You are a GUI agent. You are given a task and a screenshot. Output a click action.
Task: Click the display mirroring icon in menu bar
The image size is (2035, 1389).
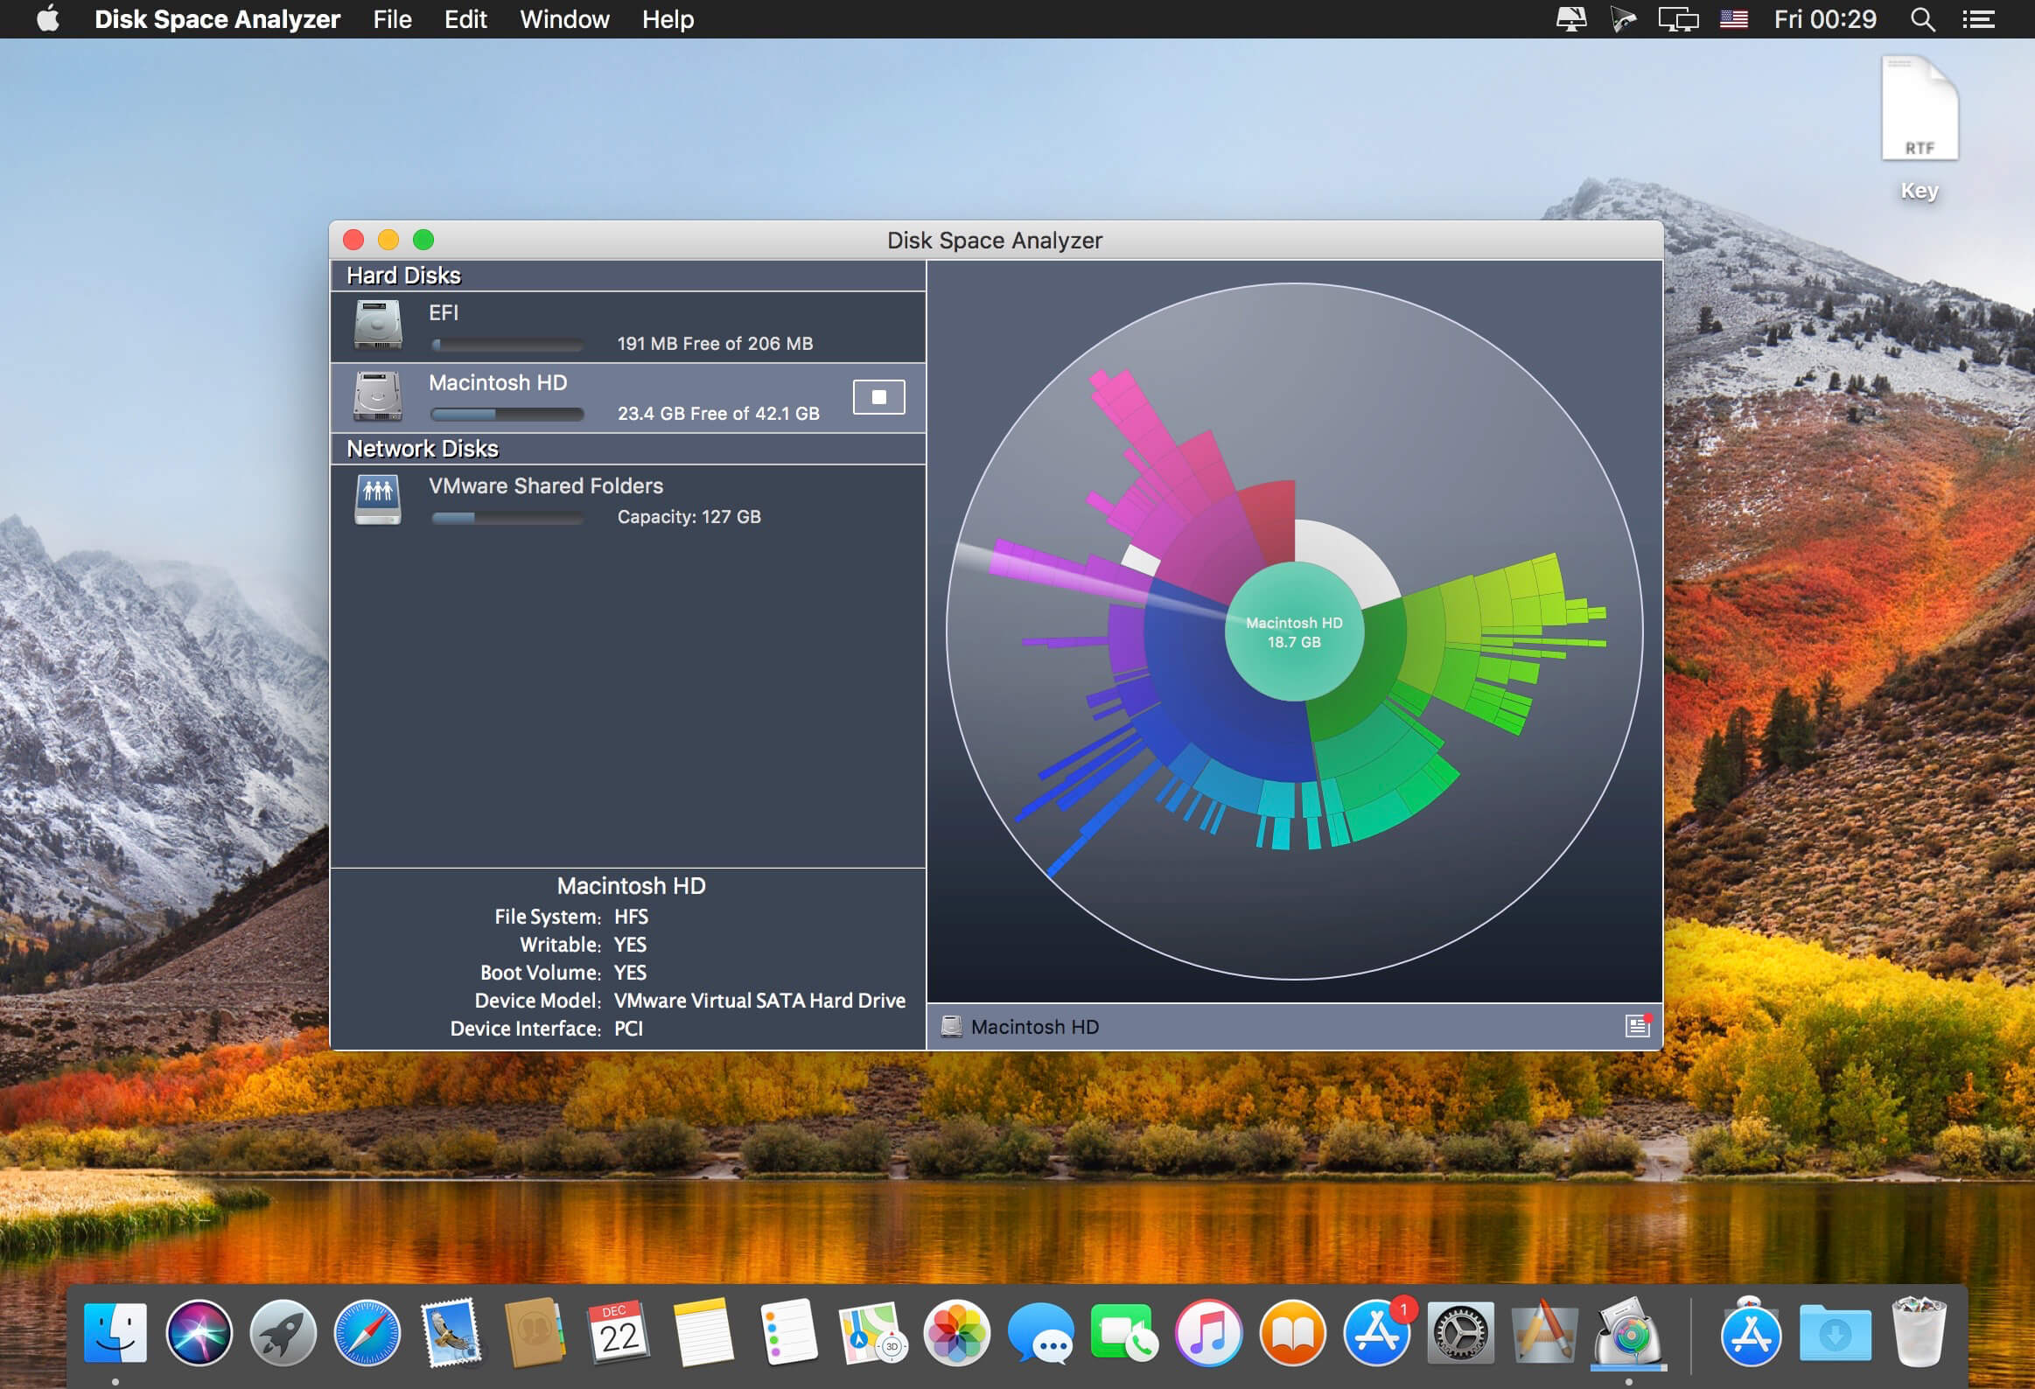click(1678, 19)
